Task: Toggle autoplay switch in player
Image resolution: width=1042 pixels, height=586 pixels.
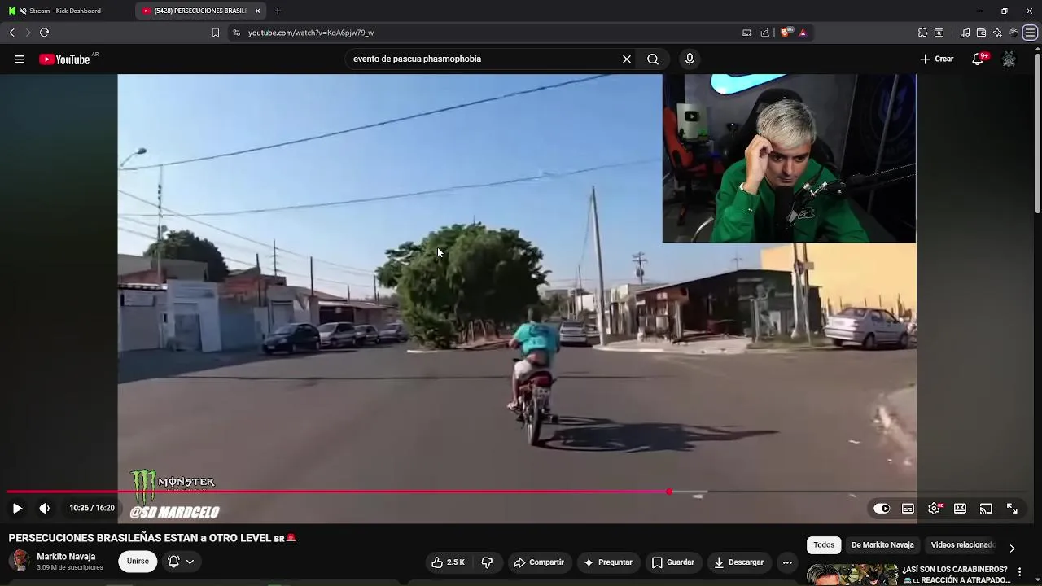Action: point(882,509)
